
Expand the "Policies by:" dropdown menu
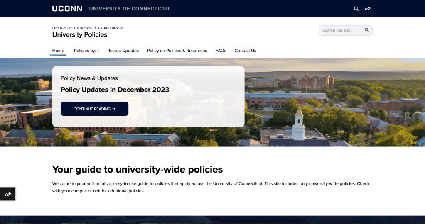pos(86,51)
